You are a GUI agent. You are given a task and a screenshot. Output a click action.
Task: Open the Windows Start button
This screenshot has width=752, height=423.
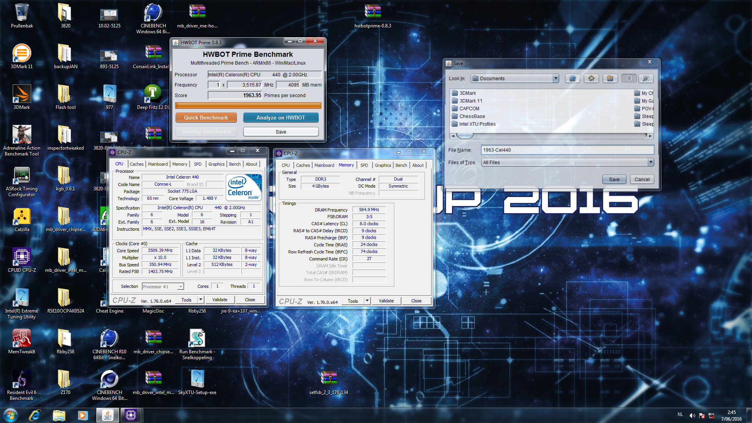(11, 415)
